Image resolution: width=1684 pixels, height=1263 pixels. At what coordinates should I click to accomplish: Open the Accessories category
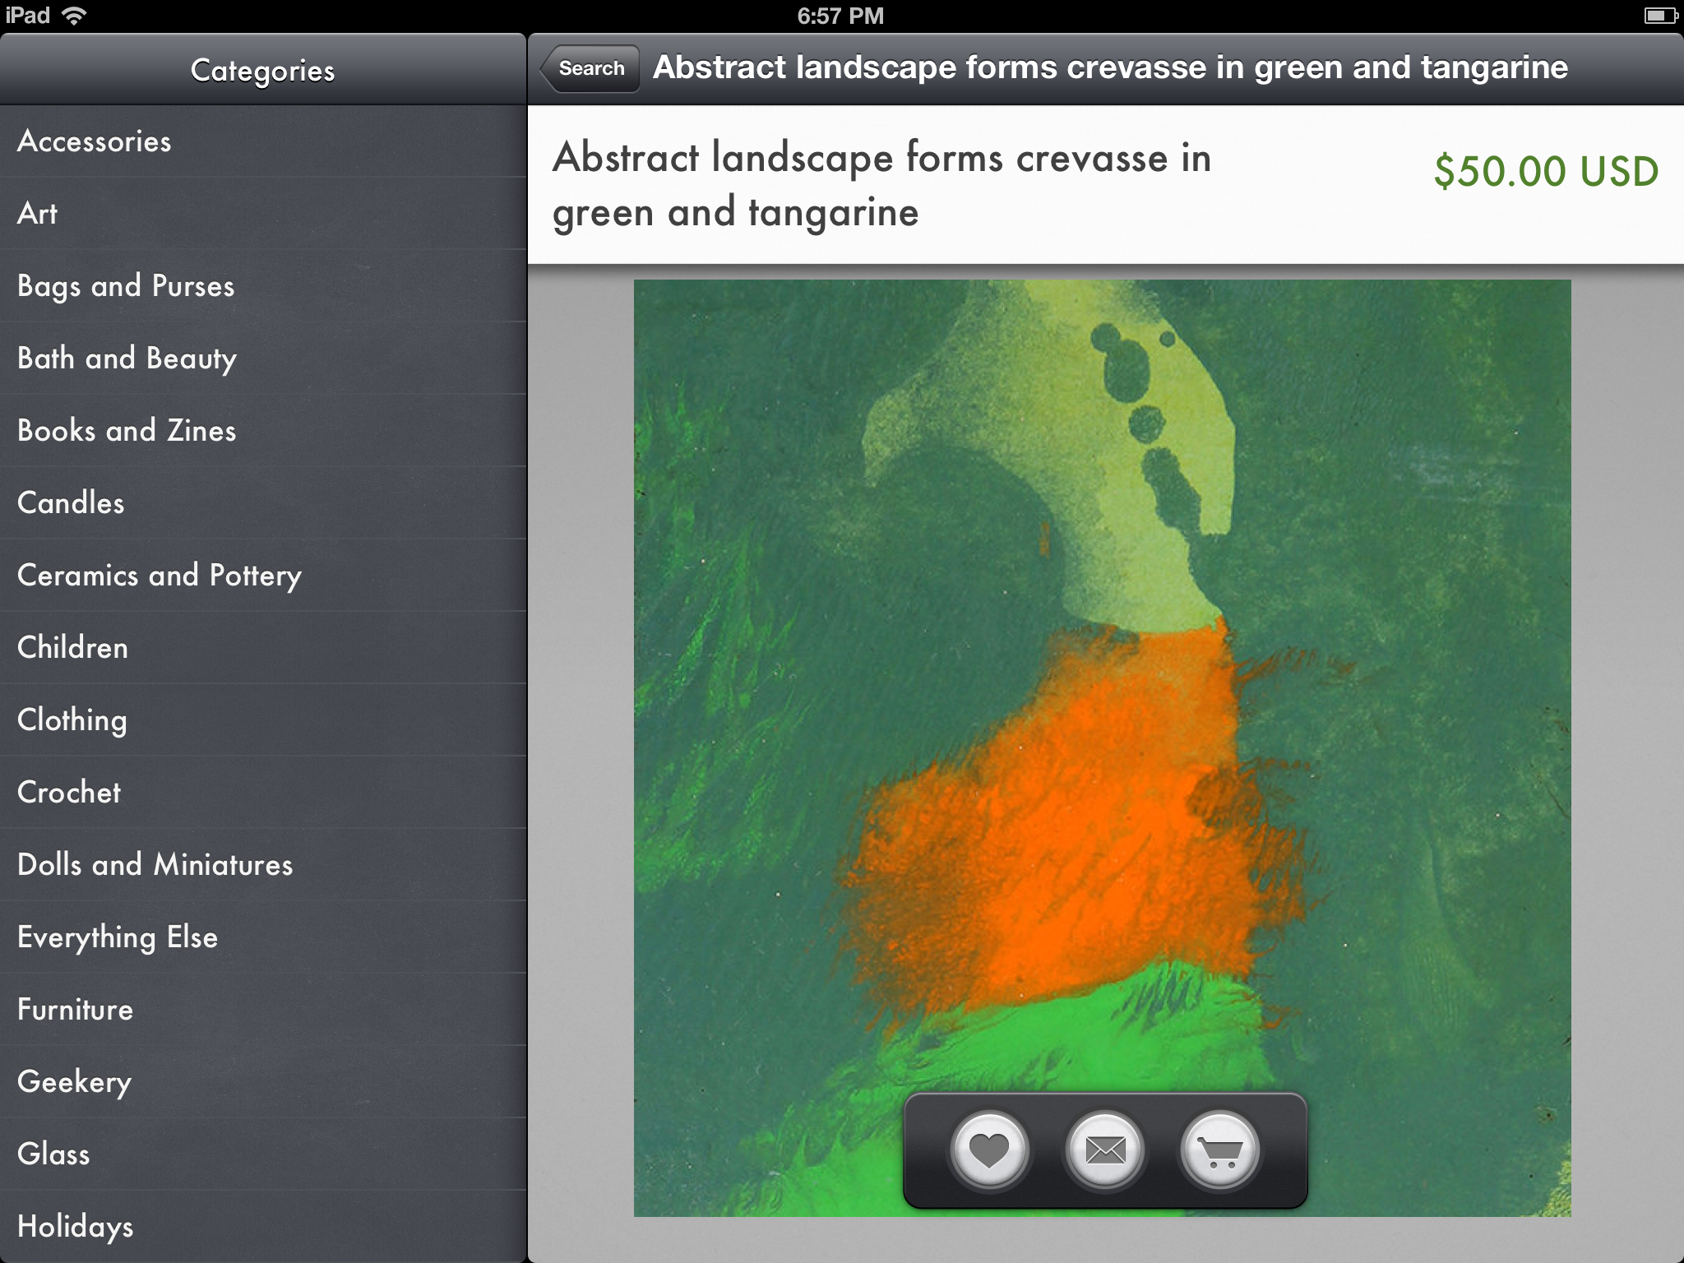263,141
